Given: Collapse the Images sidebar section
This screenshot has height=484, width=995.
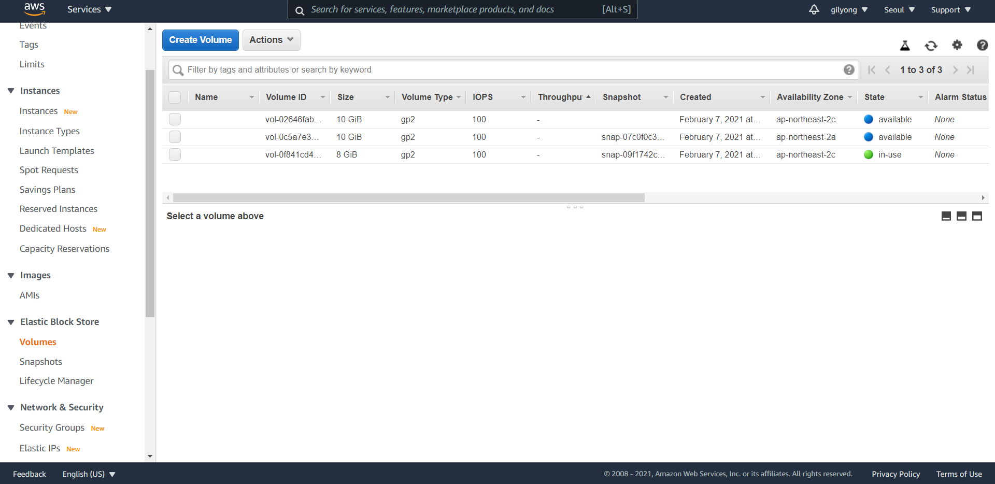Looking at the screenshot, I should point(11,275).
